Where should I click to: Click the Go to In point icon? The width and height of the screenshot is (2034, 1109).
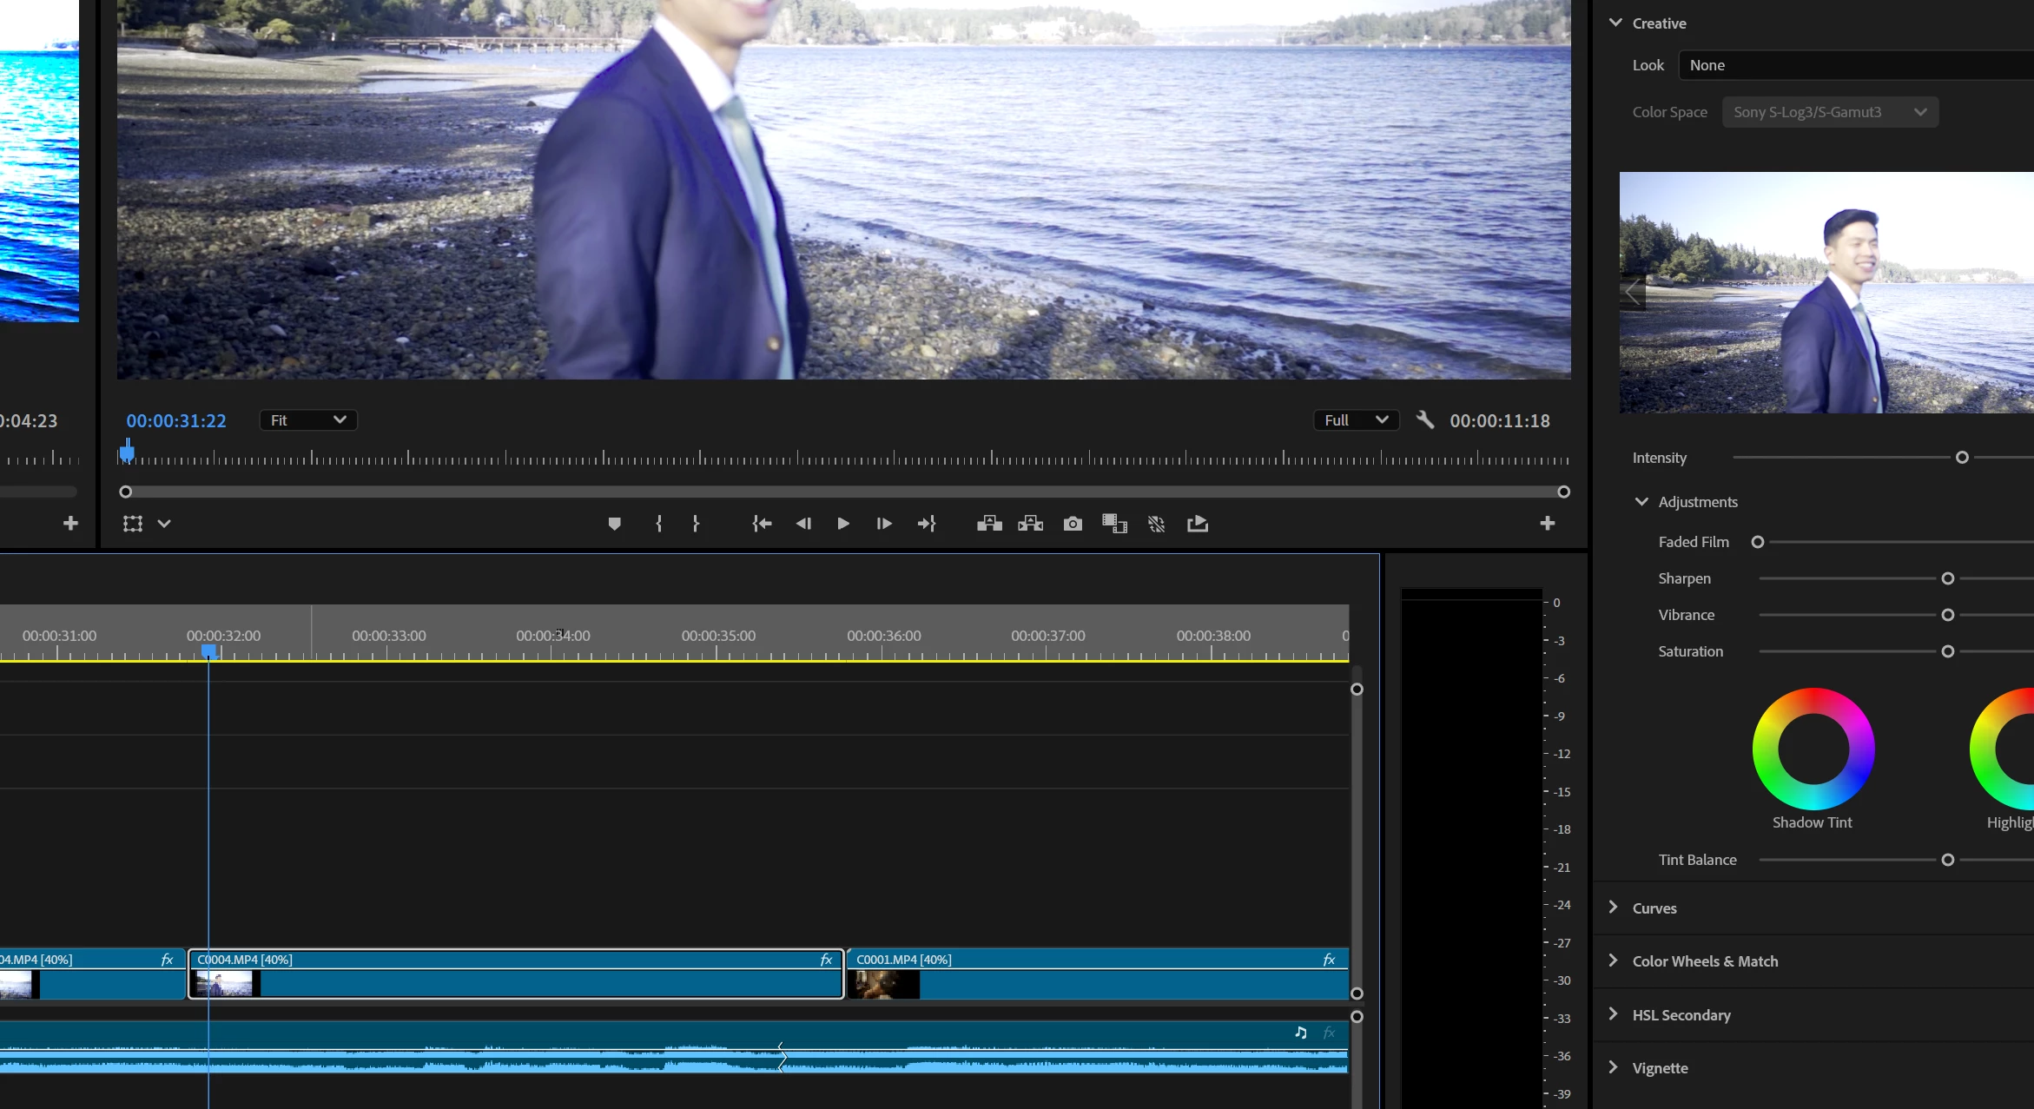762,524
